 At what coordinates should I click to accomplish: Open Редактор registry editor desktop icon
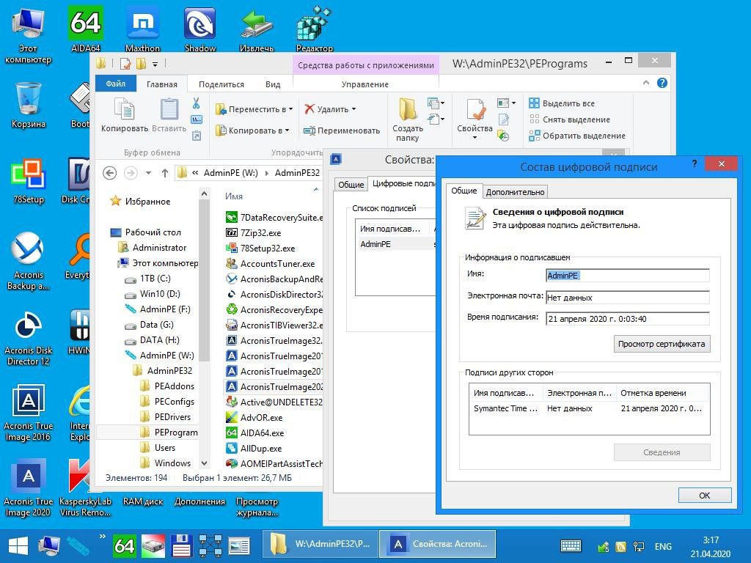point(314,29)
